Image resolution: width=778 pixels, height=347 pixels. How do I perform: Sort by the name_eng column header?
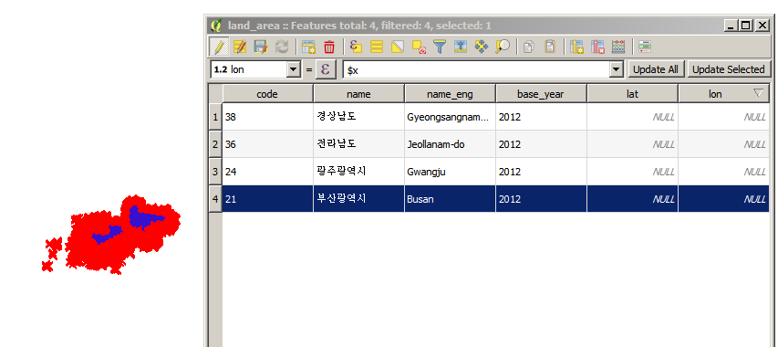(x=450, y=94)
